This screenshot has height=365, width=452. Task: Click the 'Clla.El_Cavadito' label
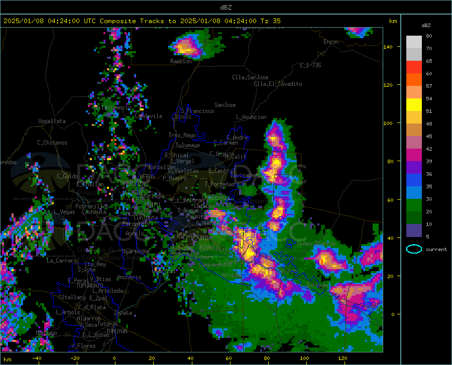point(278,84)
